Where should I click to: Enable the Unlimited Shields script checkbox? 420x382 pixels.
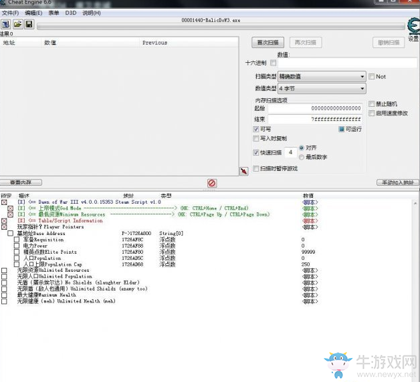[4, 289]
